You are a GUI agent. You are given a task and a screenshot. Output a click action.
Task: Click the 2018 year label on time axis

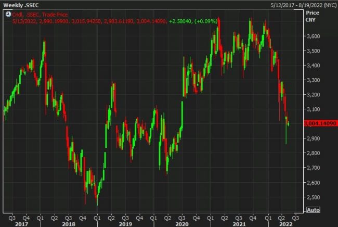point(69,224)
